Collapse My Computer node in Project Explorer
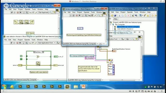The height and width of the screenshot is (93, 166). point(111,25)
